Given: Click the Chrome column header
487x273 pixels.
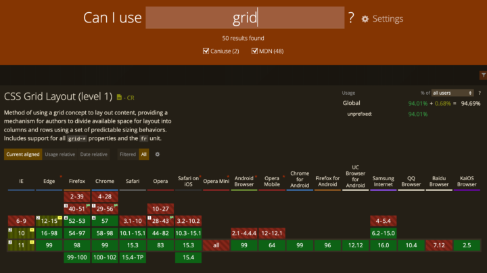Looking at the screenshot, I should pos(105,181).
